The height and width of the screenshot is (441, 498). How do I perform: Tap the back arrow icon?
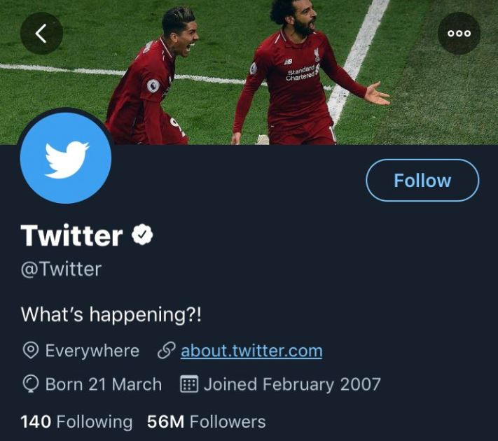41,34
